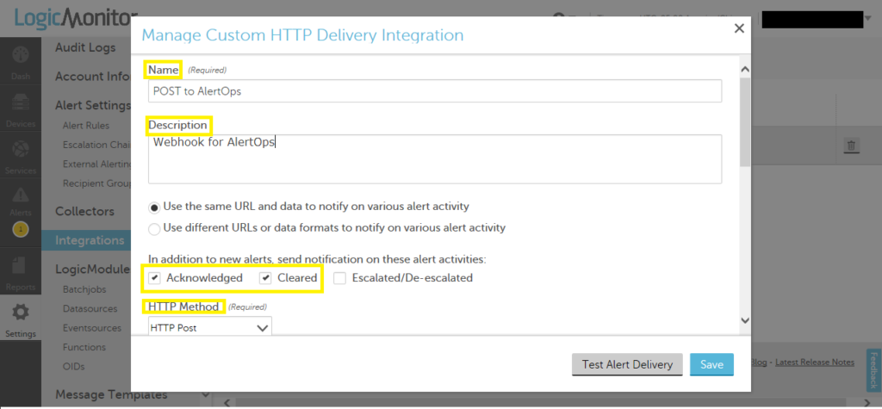Uncheck the Cleared checkbox
The image size is (882, 409).
[265, 278]
